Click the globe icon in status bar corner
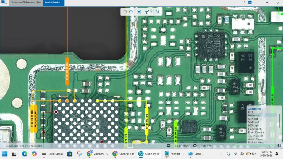283x159 pixels. coord(279,146)
